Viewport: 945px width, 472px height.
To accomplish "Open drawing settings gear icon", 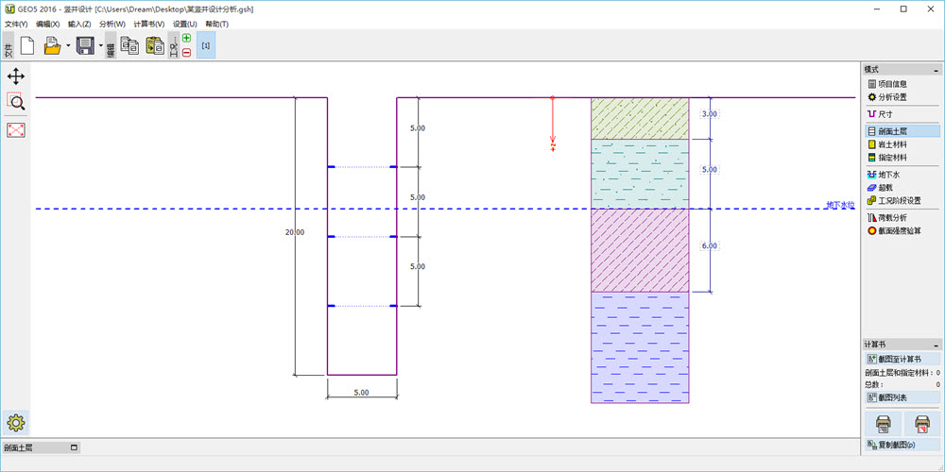I will tap(16, 423).
